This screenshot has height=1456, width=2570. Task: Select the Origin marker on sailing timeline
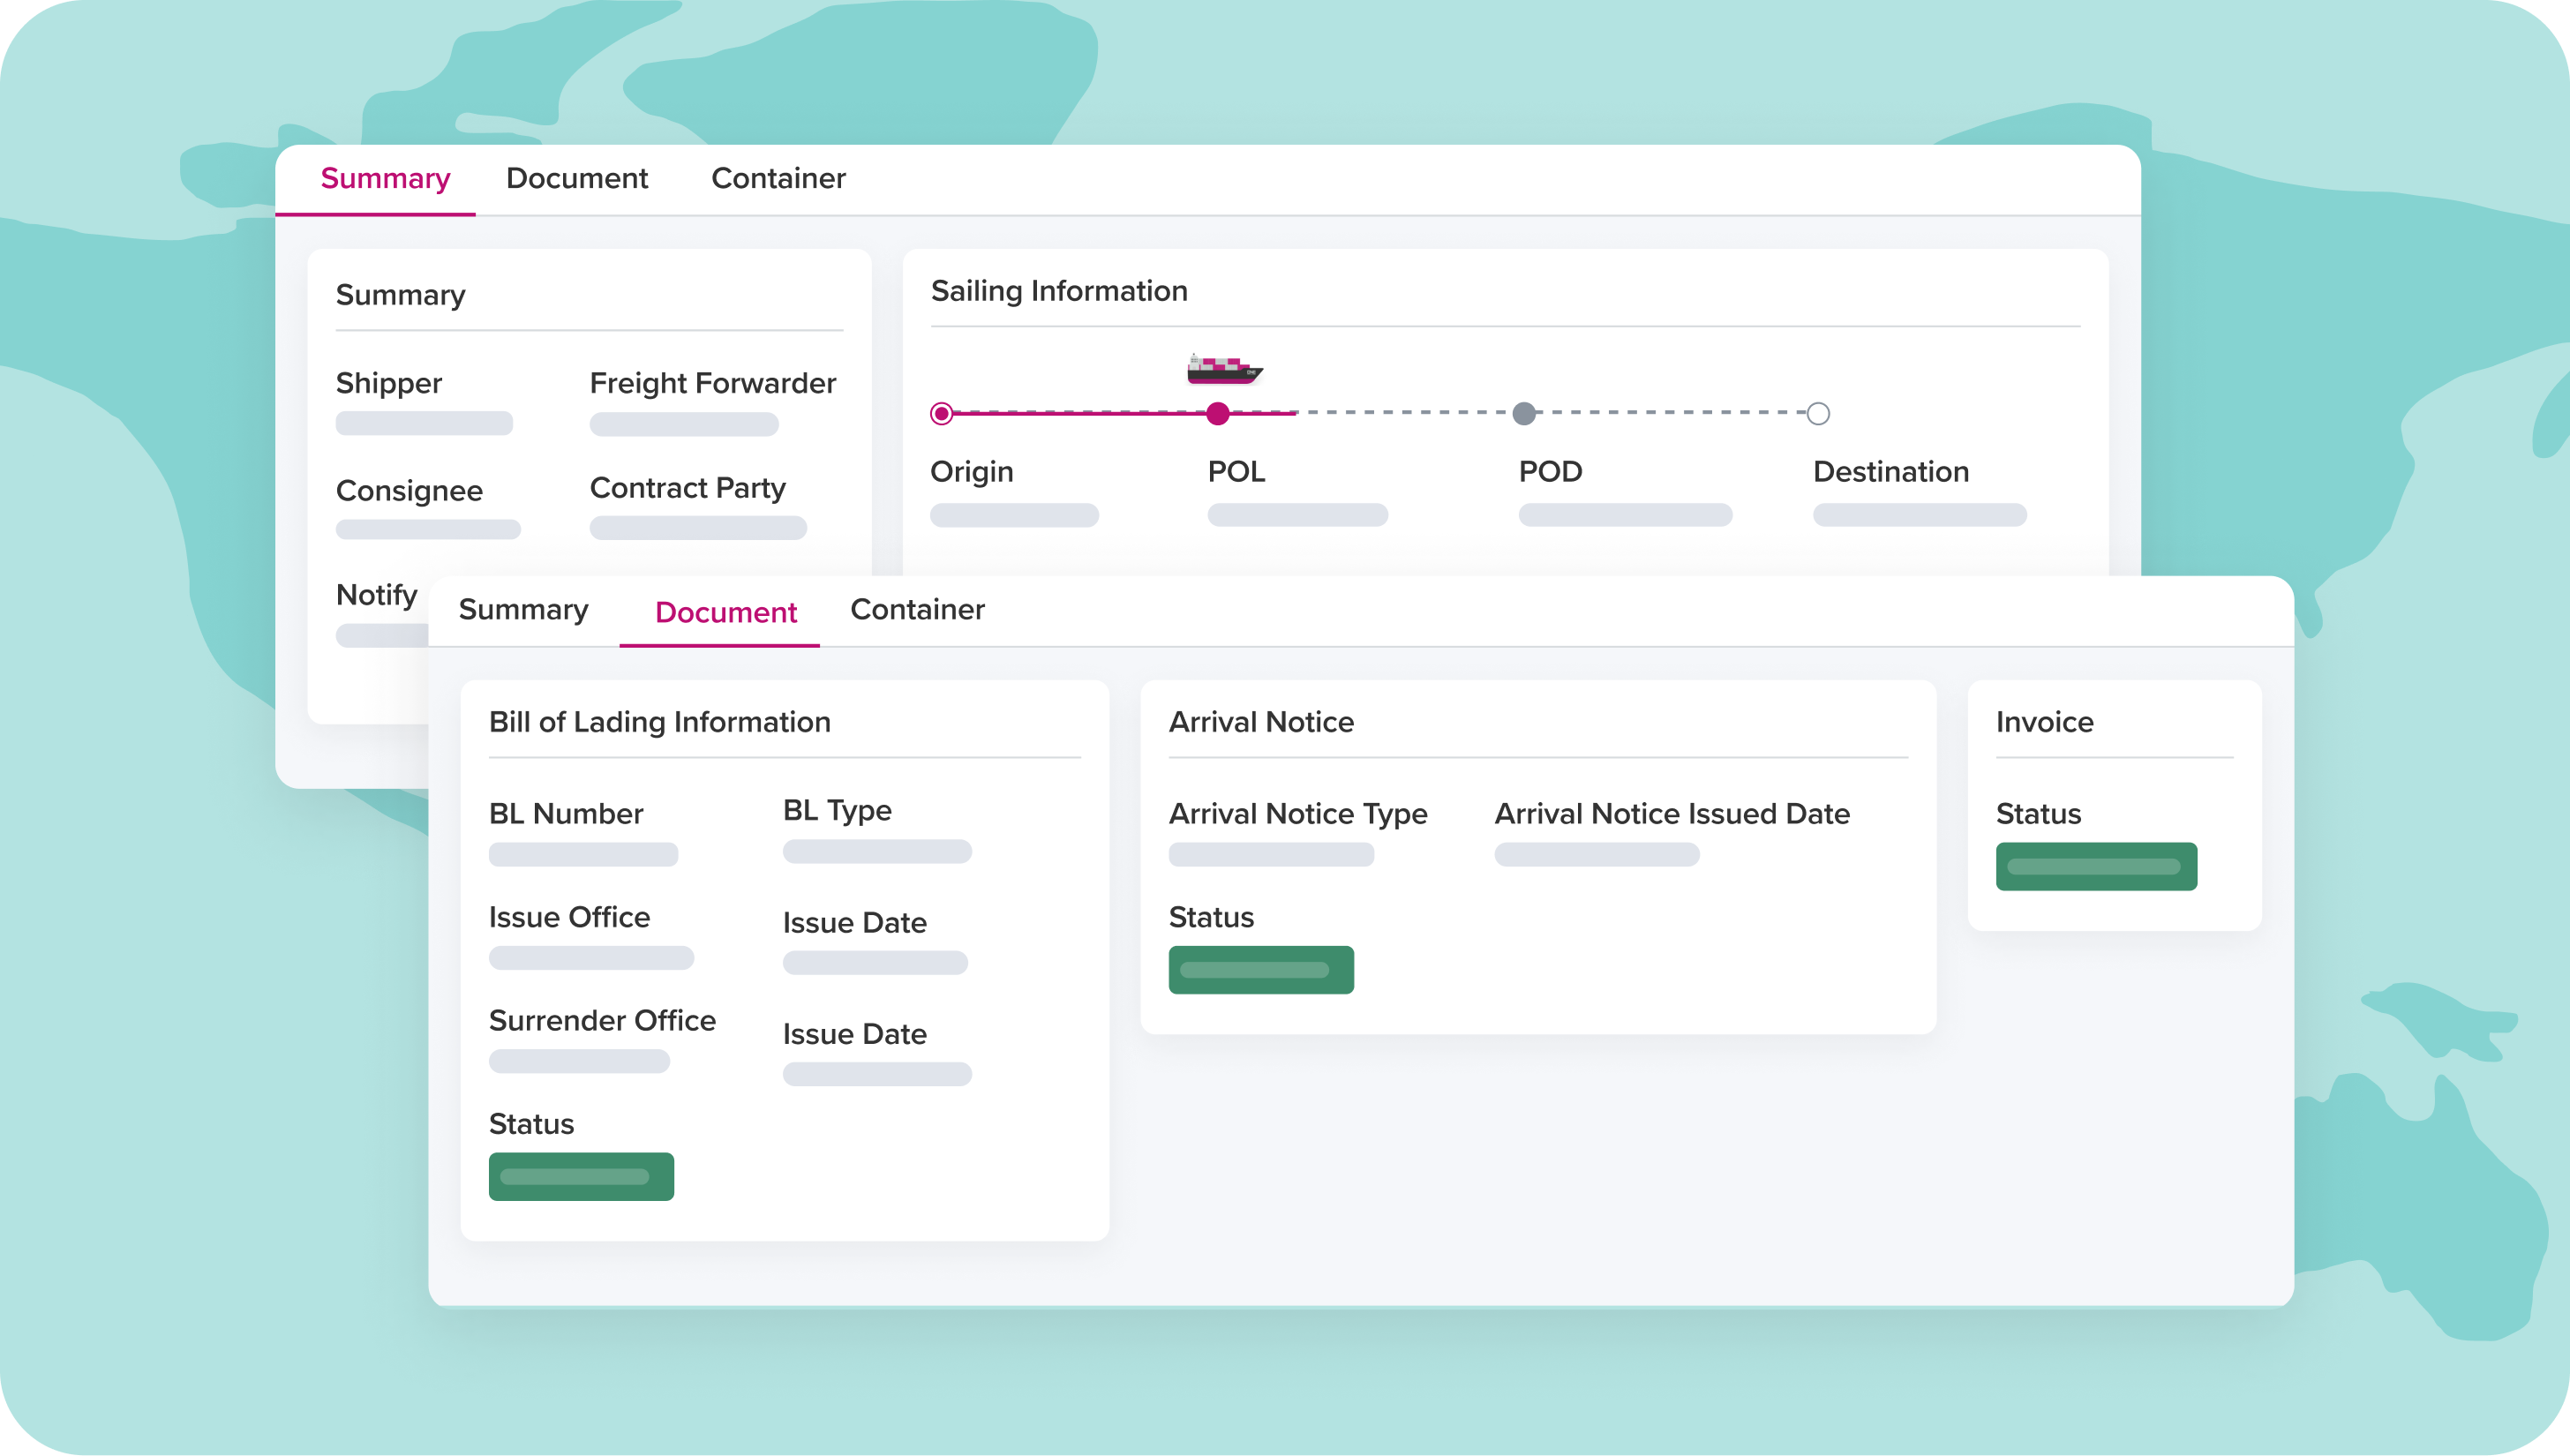[941, 413]
